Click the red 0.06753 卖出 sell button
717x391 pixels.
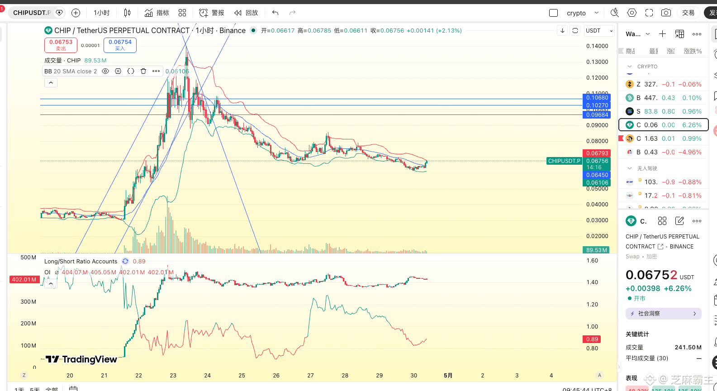tap(61, 45)
